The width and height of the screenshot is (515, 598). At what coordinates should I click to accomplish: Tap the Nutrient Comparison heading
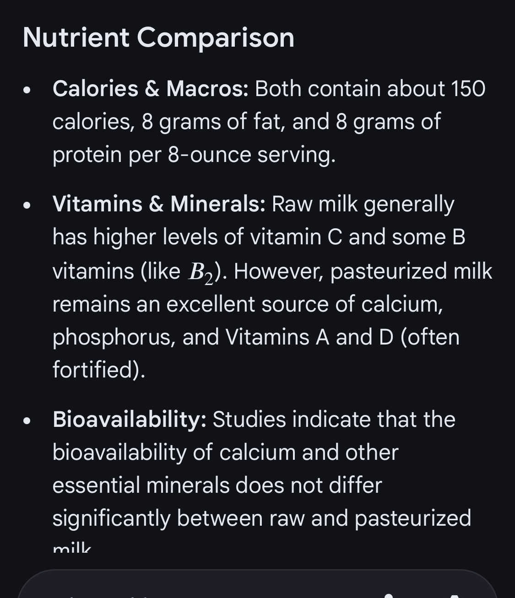158,37
